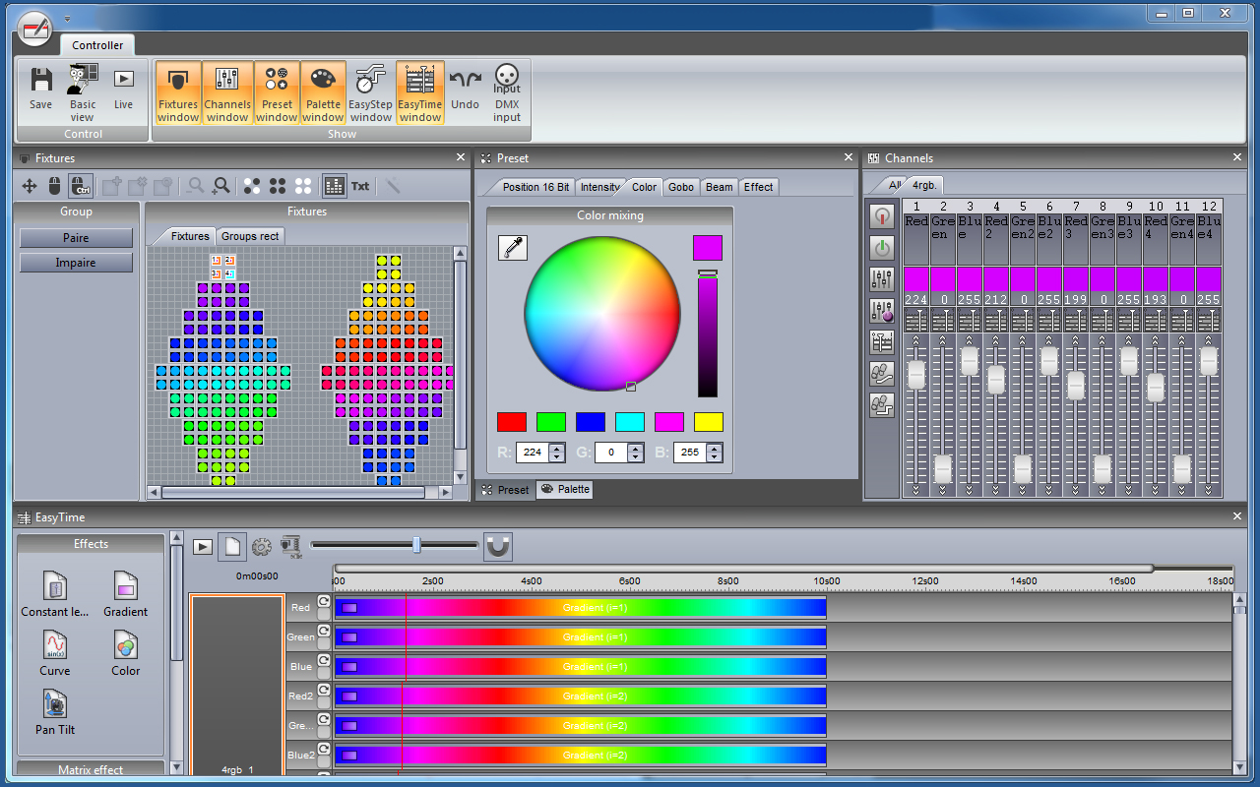
Task: Switch to the 4rgb channels tab
Action: coord(923,184)
